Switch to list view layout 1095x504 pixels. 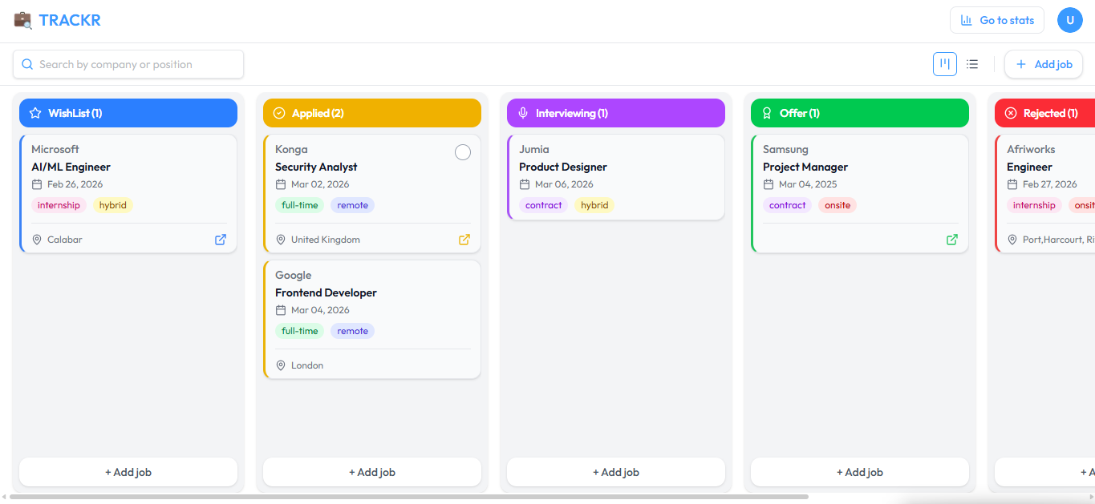click(972, 64)
